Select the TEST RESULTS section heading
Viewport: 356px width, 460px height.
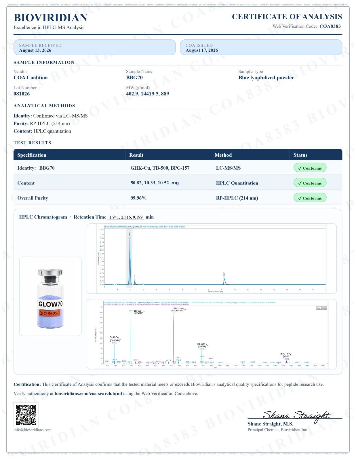[32, 143]
